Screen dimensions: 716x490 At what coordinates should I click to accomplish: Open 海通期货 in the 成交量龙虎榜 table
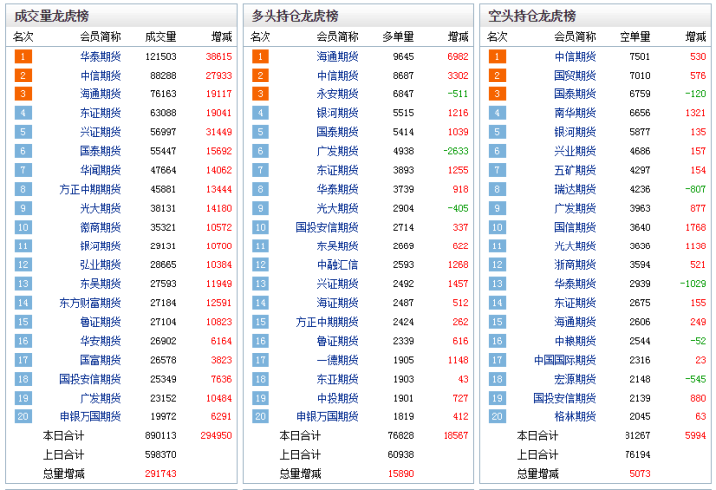(100, 94)
